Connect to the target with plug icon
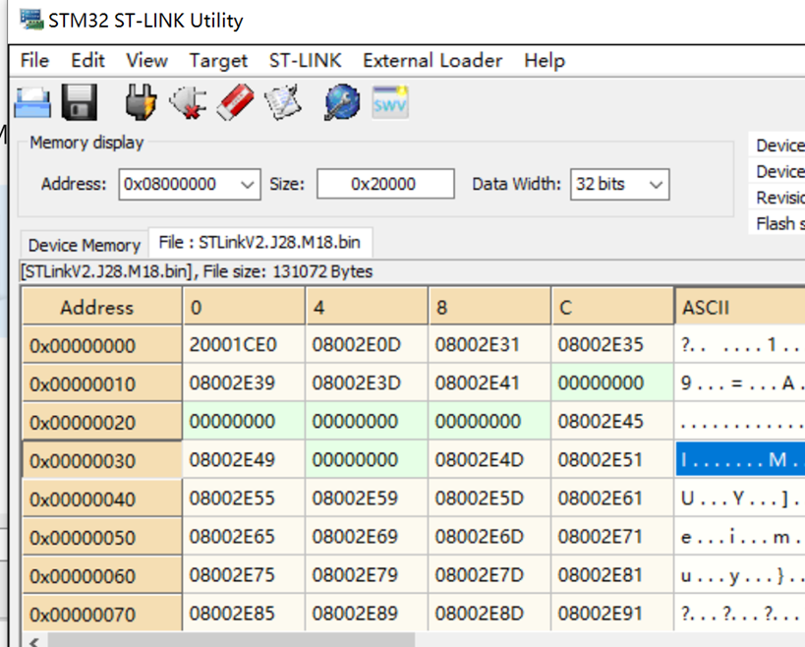The height and width of the screenshot is (647, 805). 141,102
